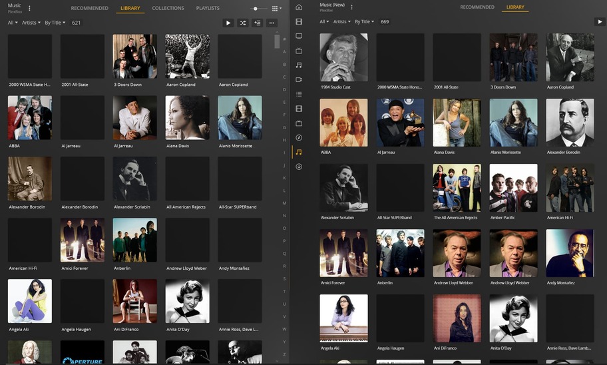Expand the grid view mode dropdown

pyautogui.click(x=276, y=9)
